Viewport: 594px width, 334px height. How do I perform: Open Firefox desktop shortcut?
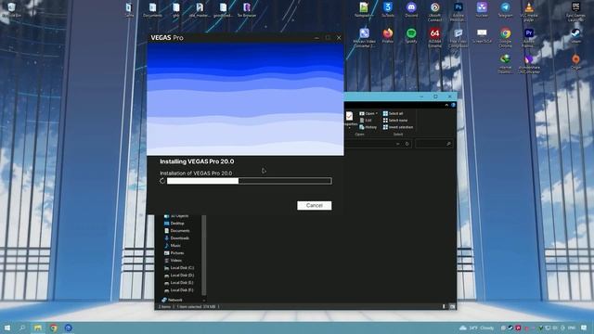388,35
